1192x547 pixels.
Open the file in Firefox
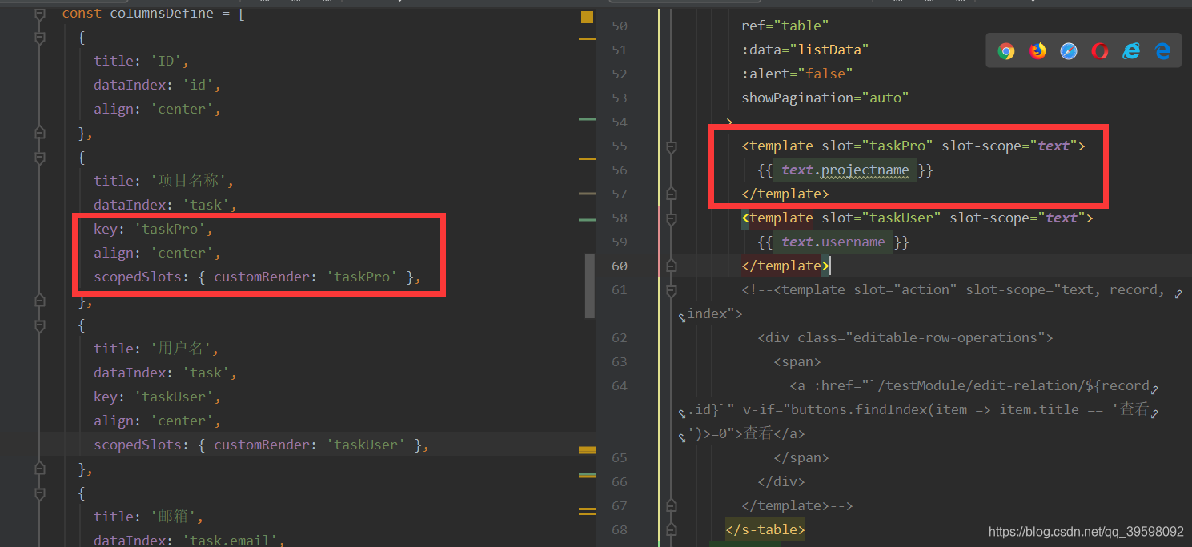1037,50
